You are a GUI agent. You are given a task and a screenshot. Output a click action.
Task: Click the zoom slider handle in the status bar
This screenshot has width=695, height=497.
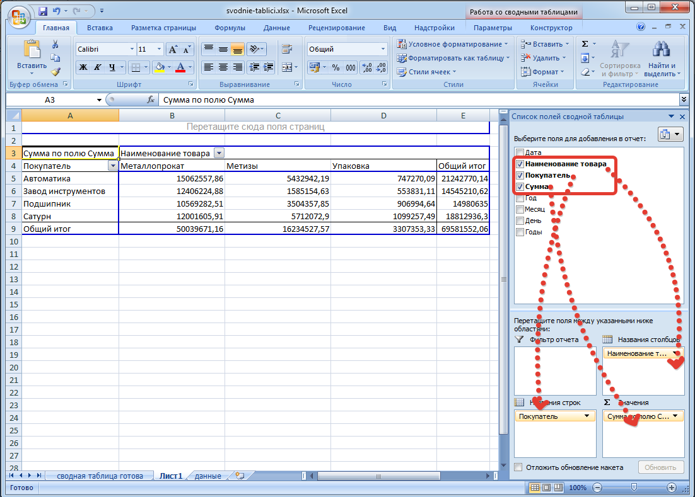[x=634, y=488]
